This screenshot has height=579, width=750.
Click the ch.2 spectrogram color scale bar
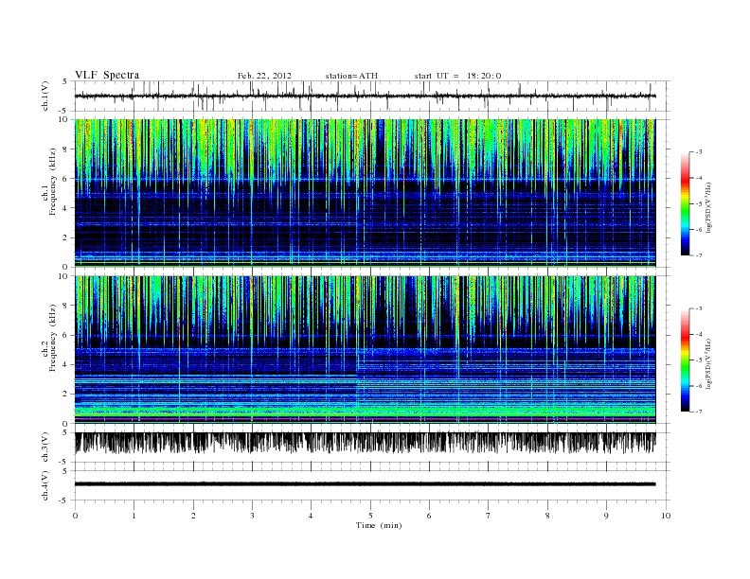(x=686, y=360)
